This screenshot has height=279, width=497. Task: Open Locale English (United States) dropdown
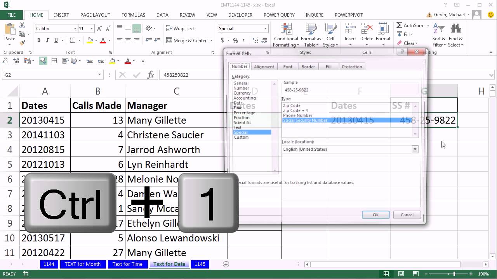pos(415,149)
